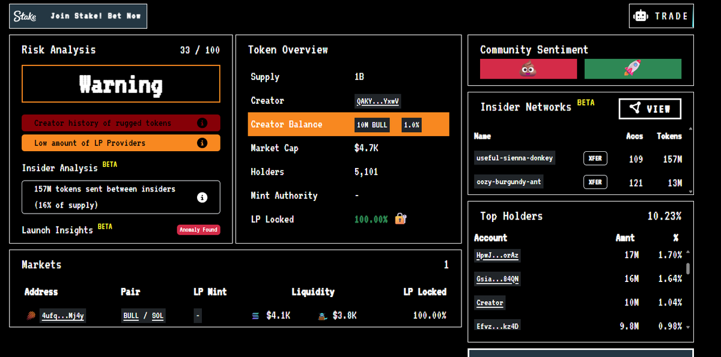Click the Top Holders scrollbar thumb

tap(688, 268)
